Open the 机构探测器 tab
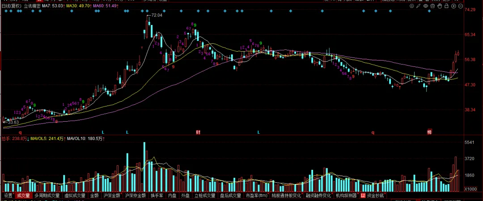The width and height of the screenshot is (483, 201). (x=346, y=196)
